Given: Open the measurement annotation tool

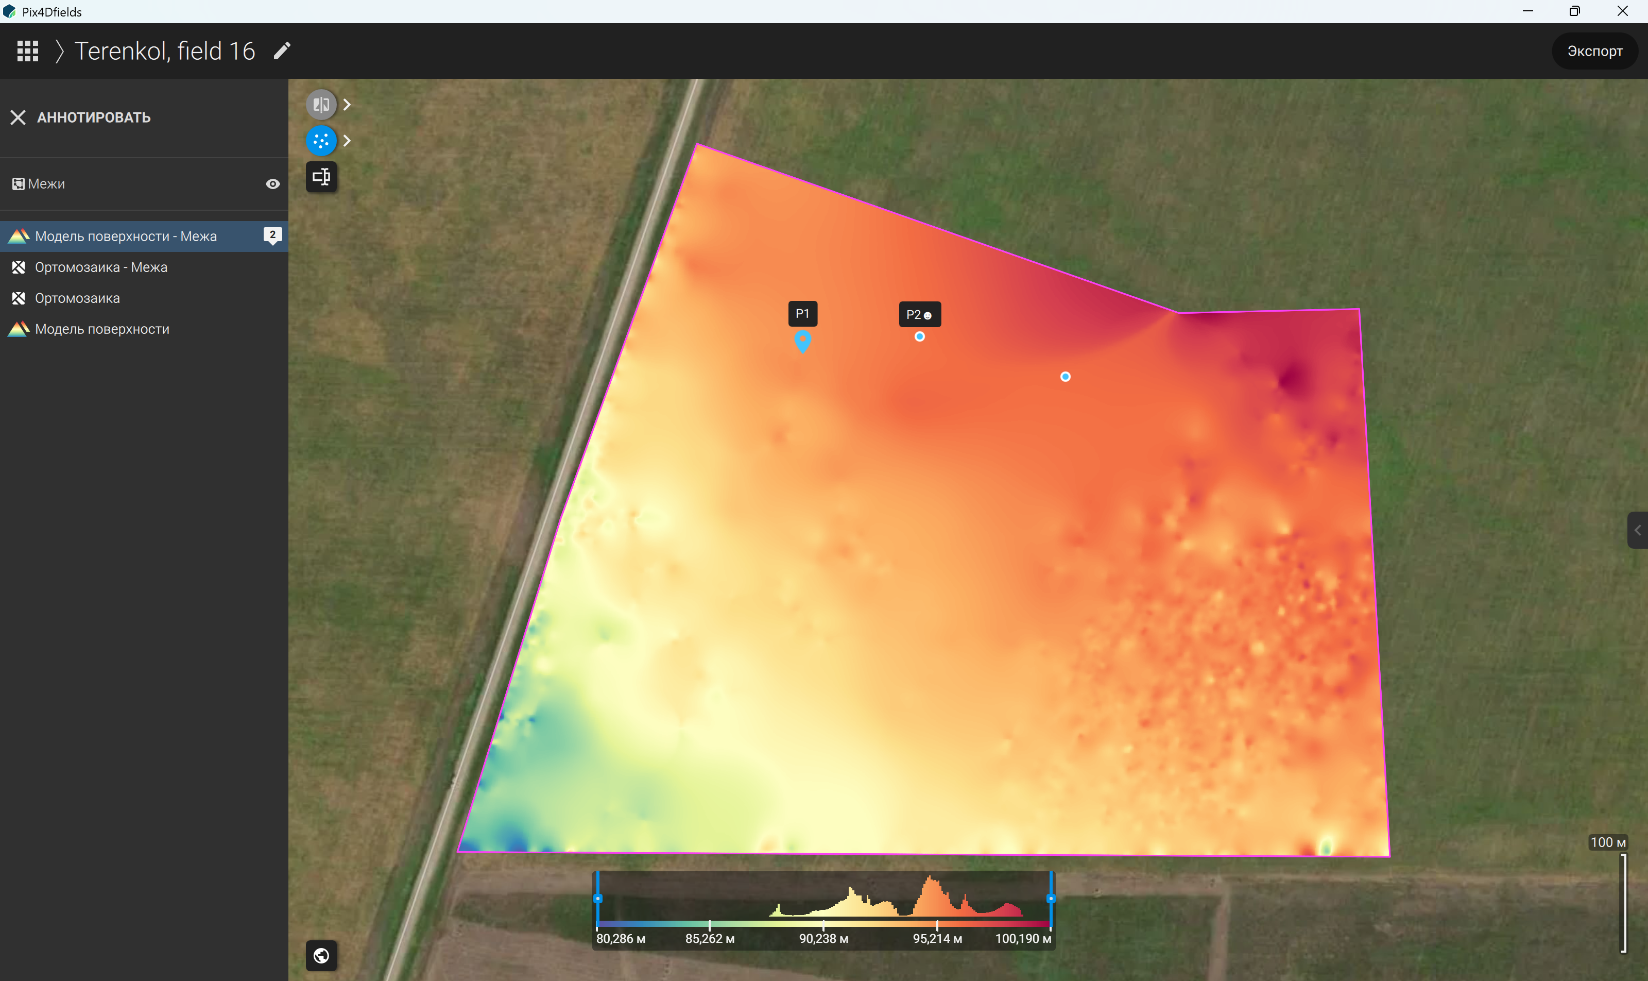Looking at the screenshot, I should tap(321, 177).
